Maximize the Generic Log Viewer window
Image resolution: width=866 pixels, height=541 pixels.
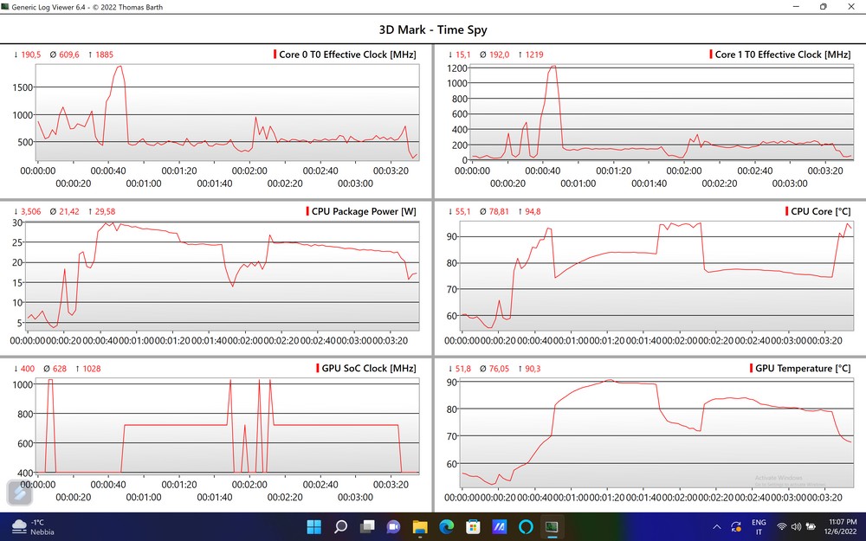[x=823, y=7]
